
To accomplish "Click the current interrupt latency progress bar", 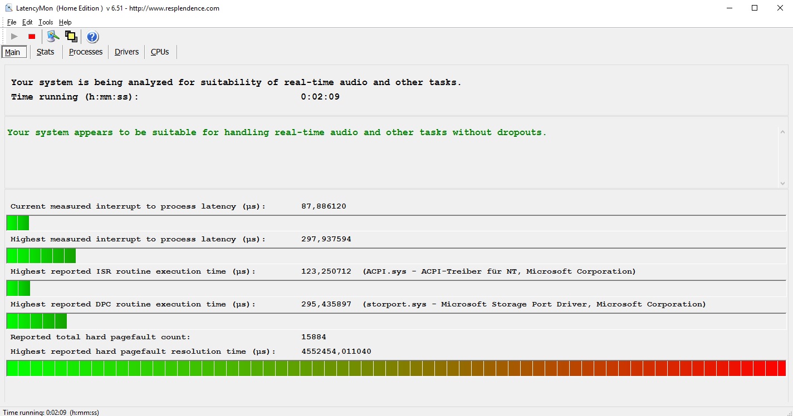I will (396, 223).
